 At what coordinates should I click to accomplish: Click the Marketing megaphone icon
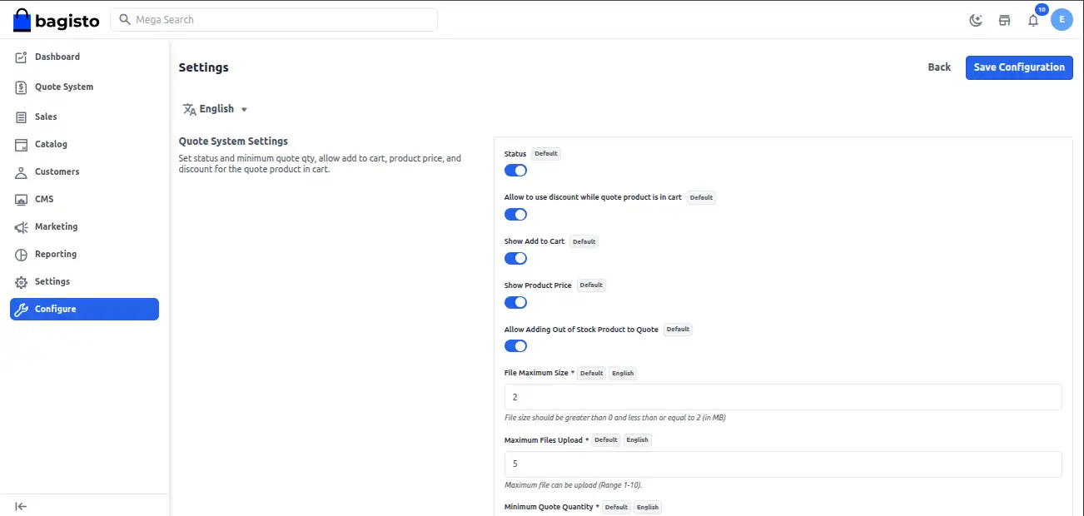pos(22,227)
